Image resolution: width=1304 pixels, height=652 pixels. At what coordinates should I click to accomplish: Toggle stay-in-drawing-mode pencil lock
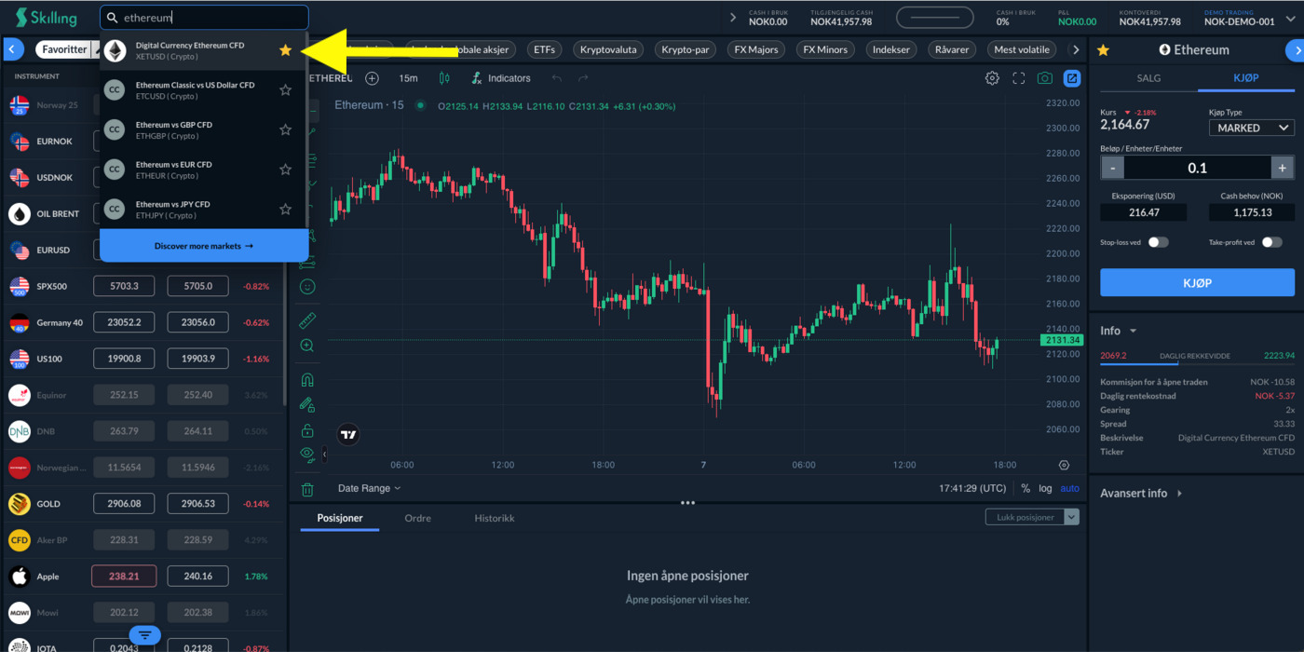click(x=307, y=405)
